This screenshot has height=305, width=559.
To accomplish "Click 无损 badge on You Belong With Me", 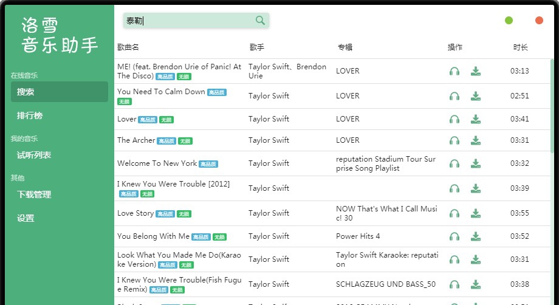I will point(219,238).
